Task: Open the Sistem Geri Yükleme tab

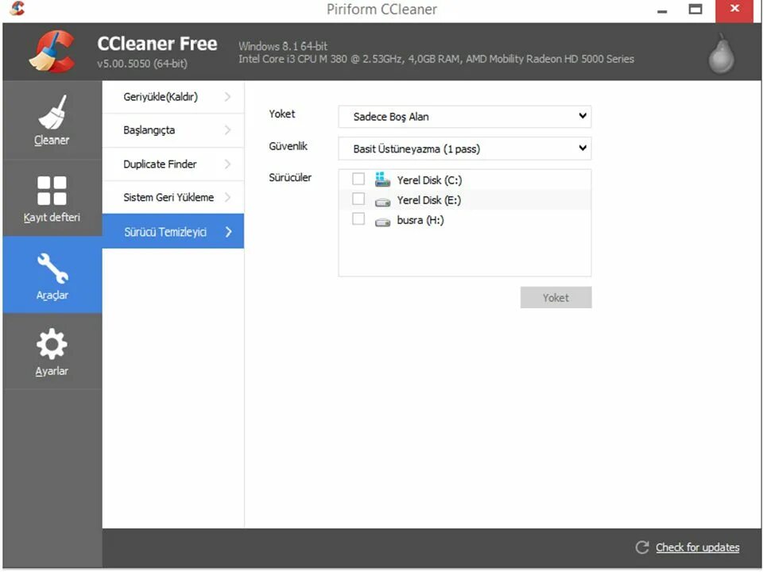Action: 173,197
